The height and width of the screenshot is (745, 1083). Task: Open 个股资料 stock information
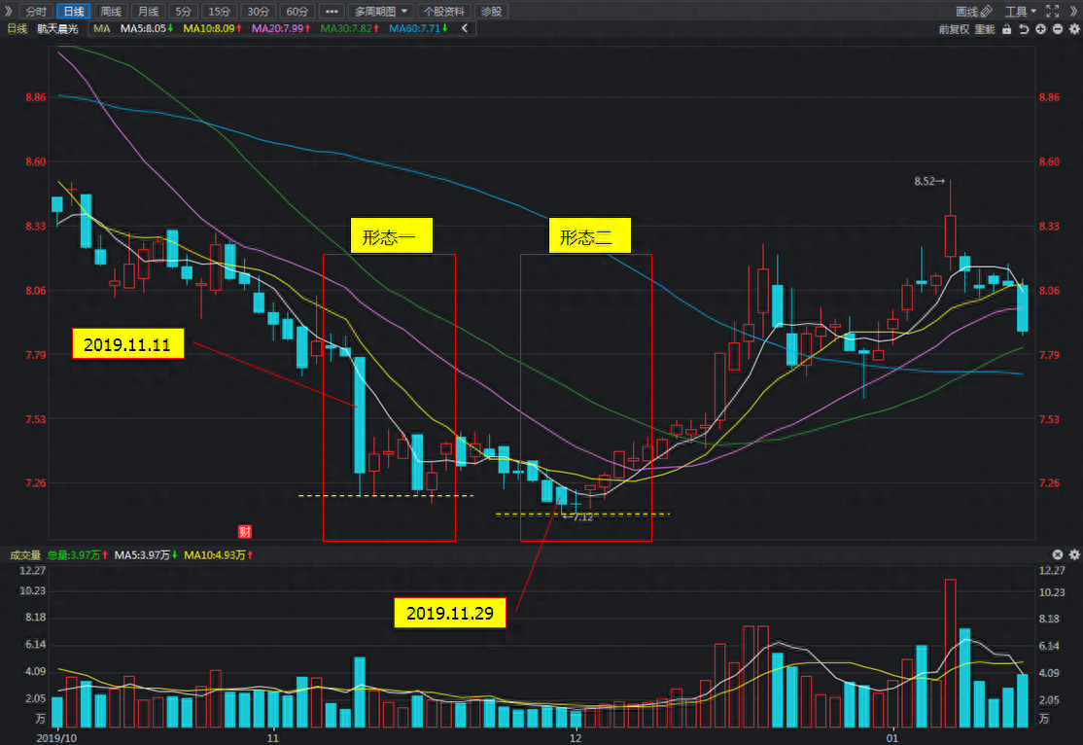click(x=443, y=11)
